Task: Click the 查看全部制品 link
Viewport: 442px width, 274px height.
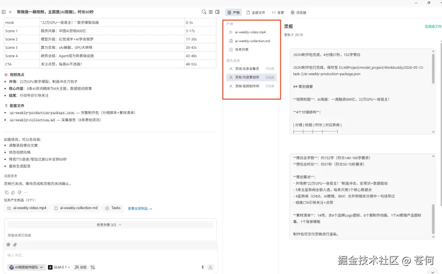Action: tap(140, 209)
